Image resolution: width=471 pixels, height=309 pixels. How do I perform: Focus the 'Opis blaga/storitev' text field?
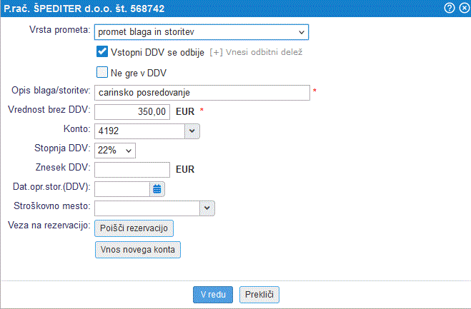[x=202, y=93]
